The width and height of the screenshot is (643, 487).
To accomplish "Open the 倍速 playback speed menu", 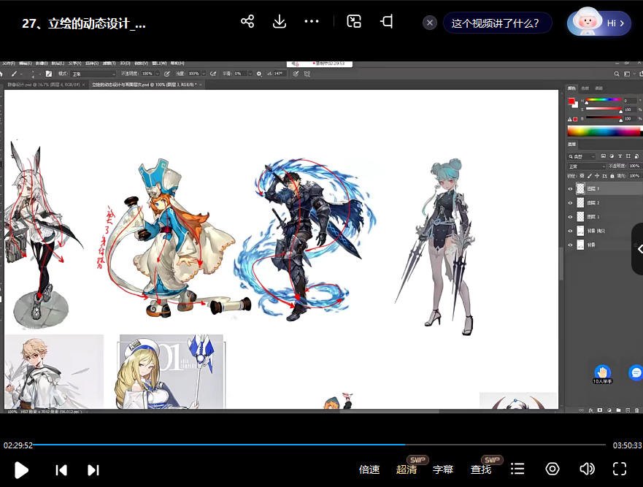I will tap(369, 469).
